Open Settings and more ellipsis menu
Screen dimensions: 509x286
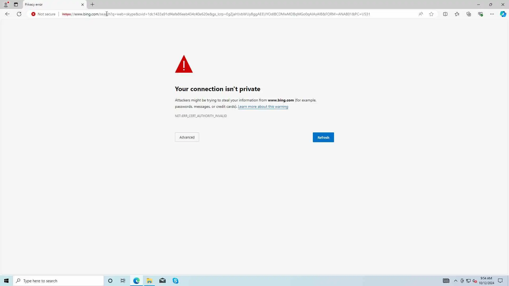[492, 14]
